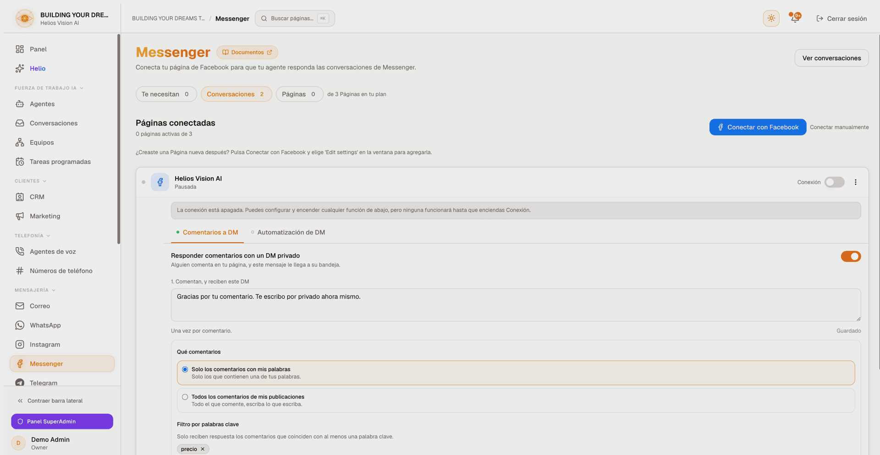Switch to the Automatización de DM tab
This screenshot has height=455, width=880.
coord(288,233)
